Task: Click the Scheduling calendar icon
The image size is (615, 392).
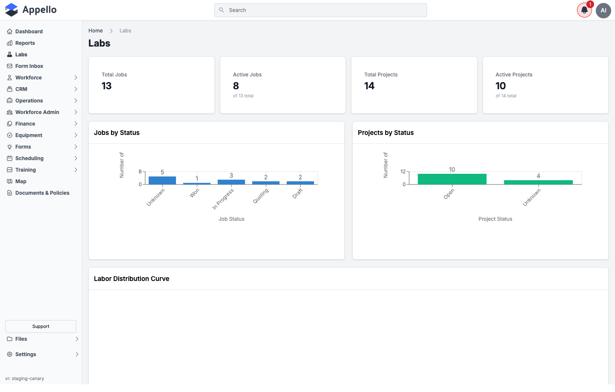Action: tap(9, 158)
